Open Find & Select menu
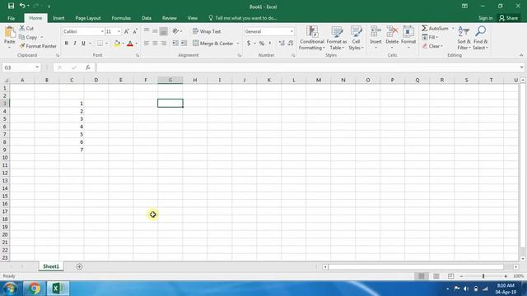Viewport: 527px width, 296px height. point(480,38)
